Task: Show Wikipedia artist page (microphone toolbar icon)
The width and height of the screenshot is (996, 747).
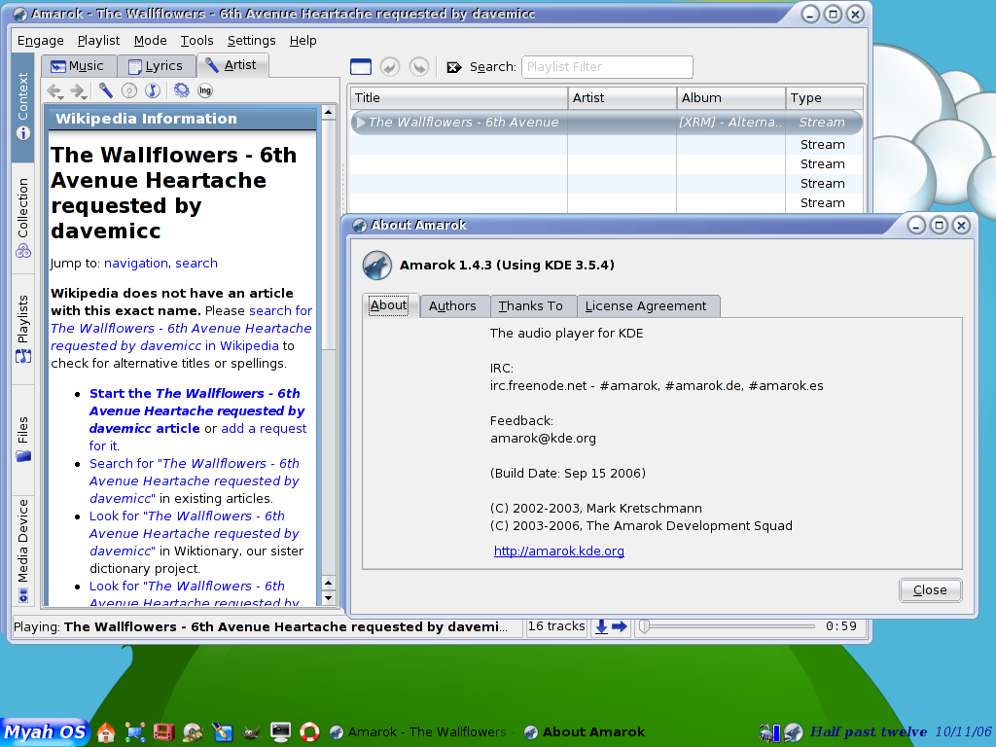Action: tap(106, 90)
